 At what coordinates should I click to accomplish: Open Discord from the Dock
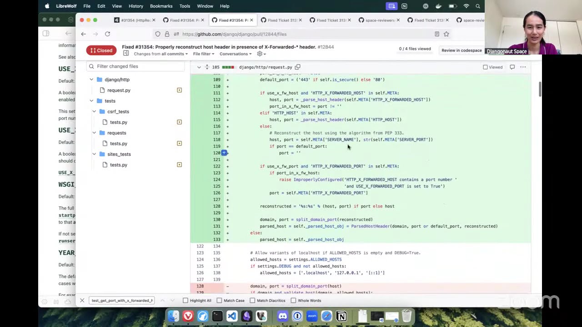[283, 316]
